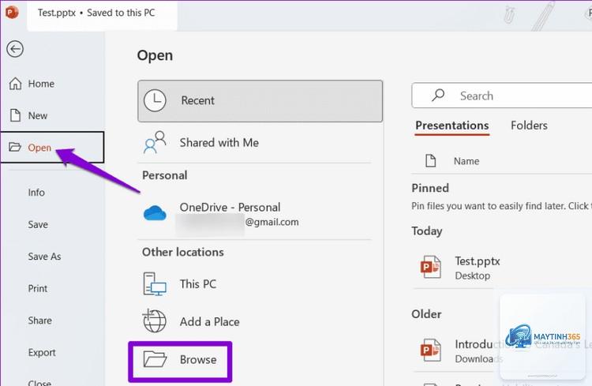Image resolution: width=592 pixels, height=386 pixels.
Task: Click the Pinned section heading
Action: tap(430, 188)
